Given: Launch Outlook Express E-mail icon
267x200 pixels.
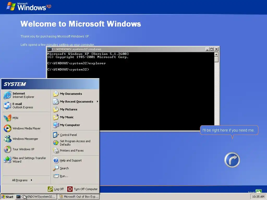Looking at the screenshot, I should point(7,105).
